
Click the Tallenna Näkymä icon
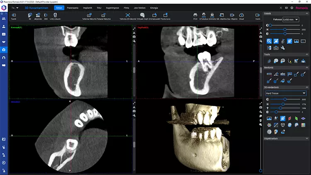click(89, 15)
